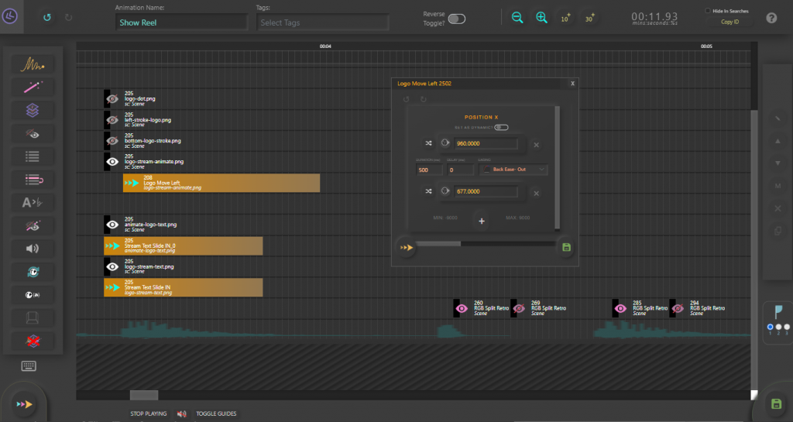793x422 pixels.
Task: Click the magic wand tool in left sidebar
Action: [x=32, y=87]
